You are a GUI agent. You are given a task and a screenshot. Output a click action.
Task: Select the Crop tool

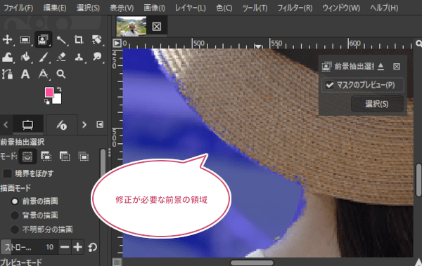[79, 40]
